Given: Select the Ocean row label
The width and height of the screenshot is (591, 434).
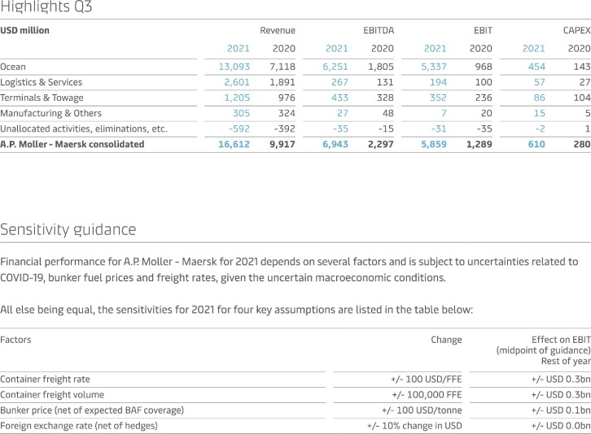Looking at the screenshot, I should click(x=13, y=67).
